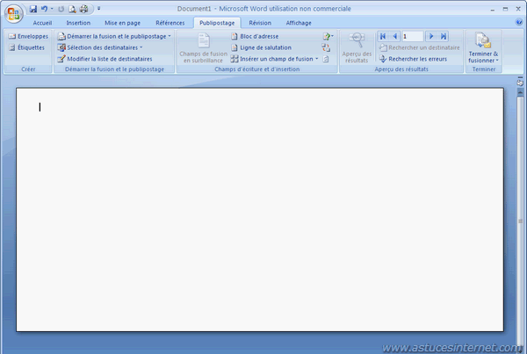Select the Publipostage tab
This screenshot has width=527, height=354.
pos(217,23)
